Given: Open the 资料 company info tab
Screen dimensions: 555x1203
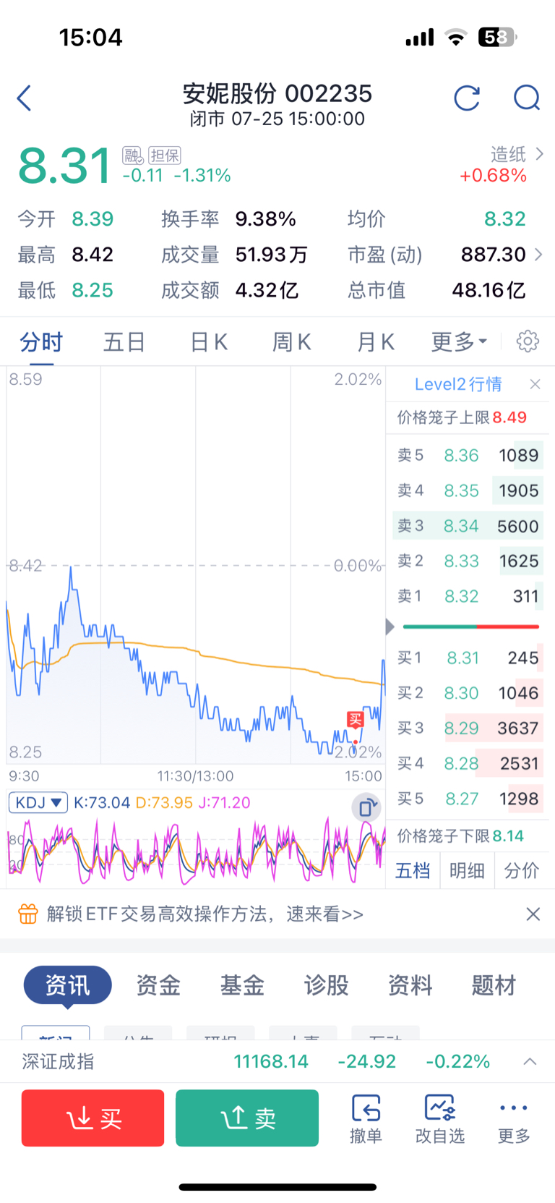Looking at the screenshot, I should pyautogui.click(x=410, y=985).
